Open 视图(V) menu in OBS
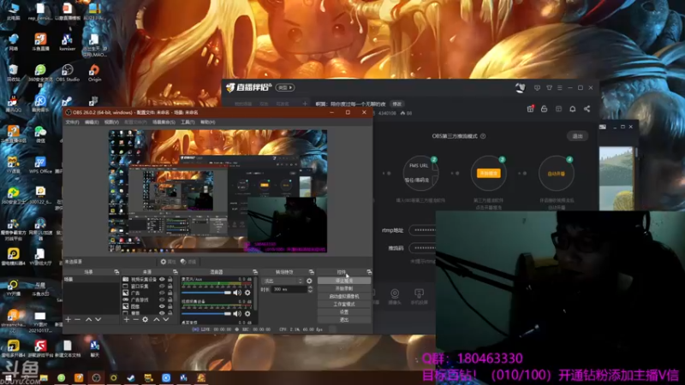 pos(111,122)
